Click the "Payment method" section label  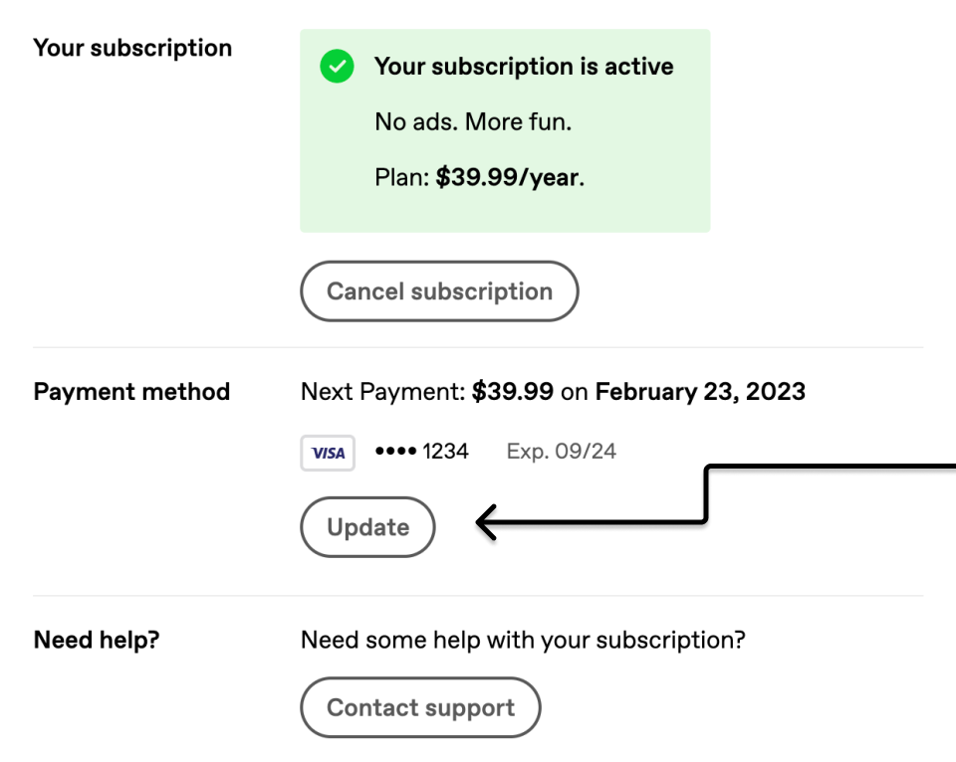point(131,392)
